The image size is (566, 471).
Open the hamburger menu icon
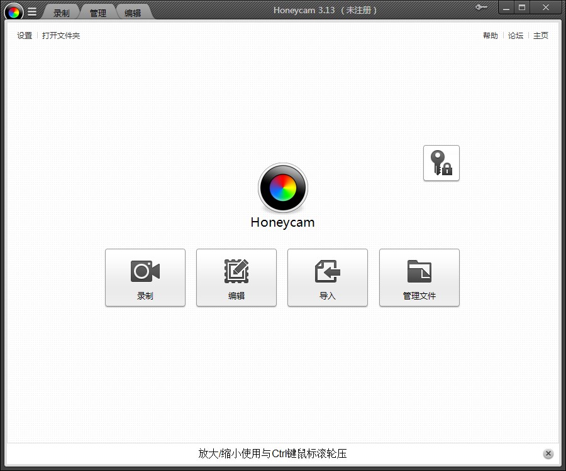[x=31, y=11]
